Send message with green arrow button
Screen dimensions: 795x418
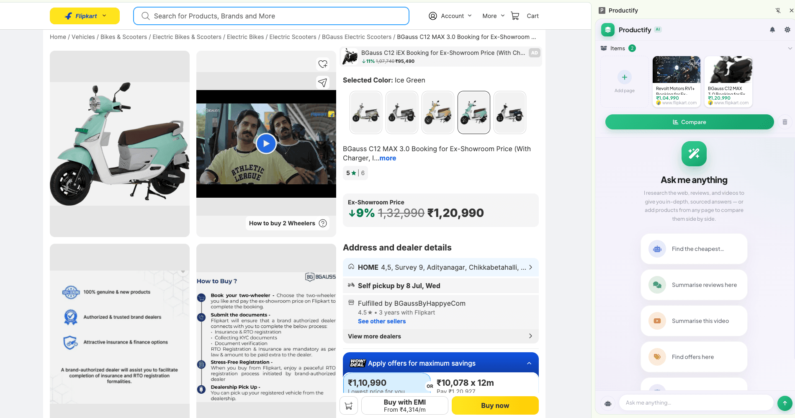pos(785,403)
